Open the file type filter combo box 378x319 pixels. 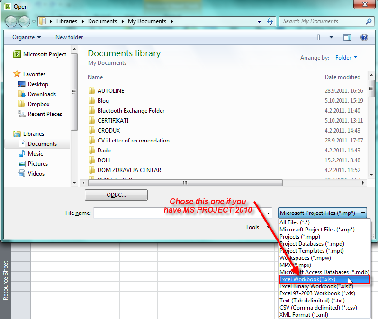322,213
